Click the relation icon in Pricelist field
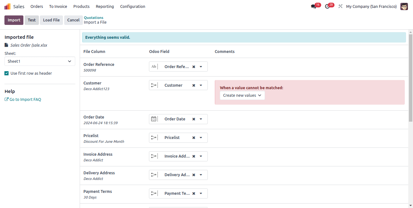Screen dimensions: 413x208 point(154,137)
